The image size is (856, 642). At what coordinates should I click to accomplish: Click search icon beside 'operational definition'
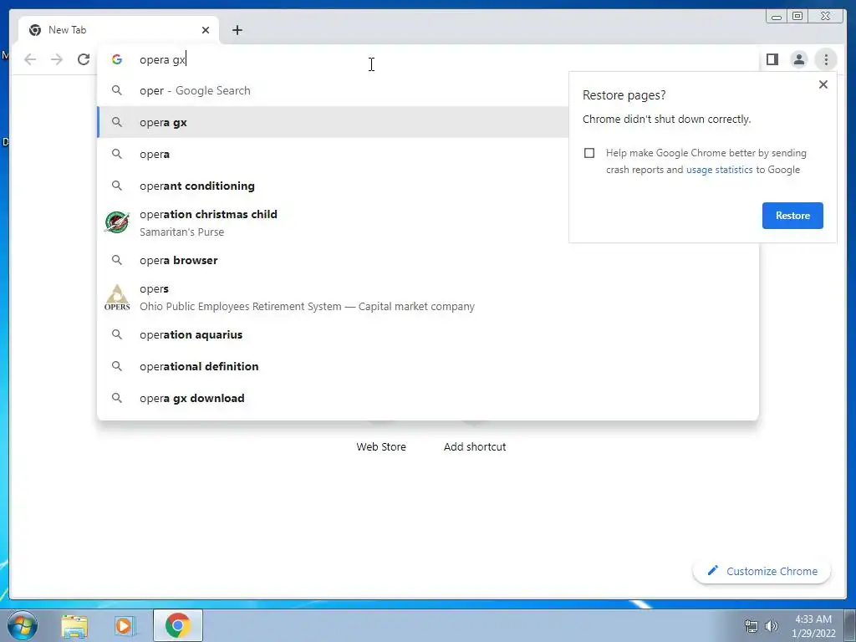pyautogui.click(x=117, y=366)
